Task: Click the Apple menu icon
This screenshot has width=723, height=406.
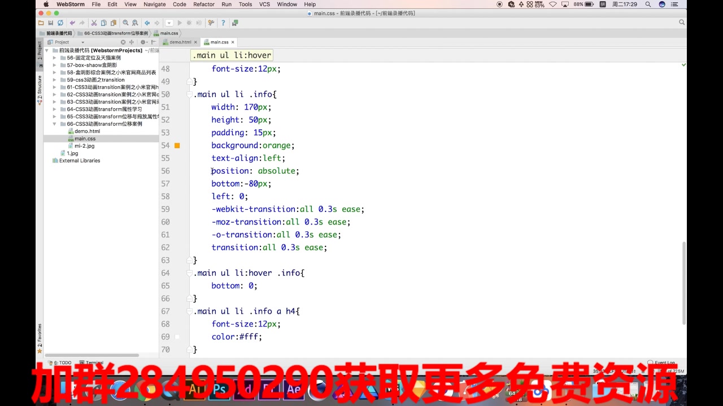Action: [x=46, y=4]
